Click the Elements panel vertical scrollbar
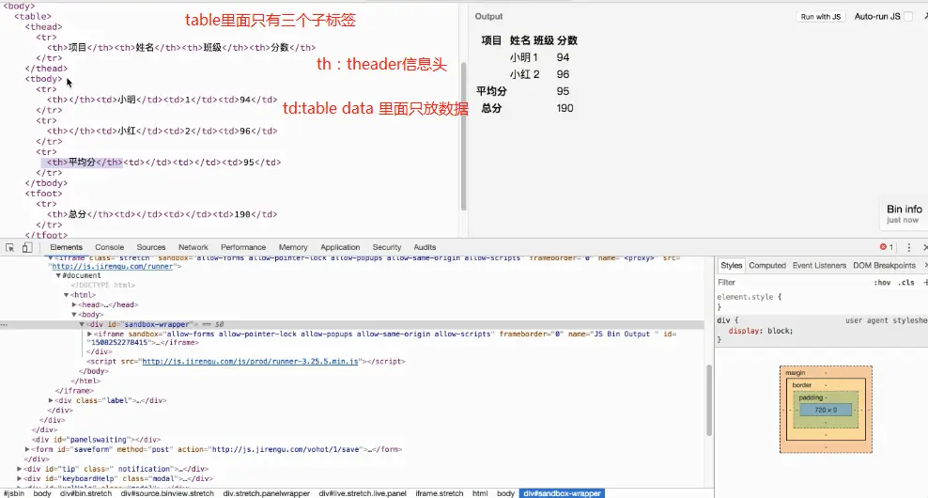 709,400
